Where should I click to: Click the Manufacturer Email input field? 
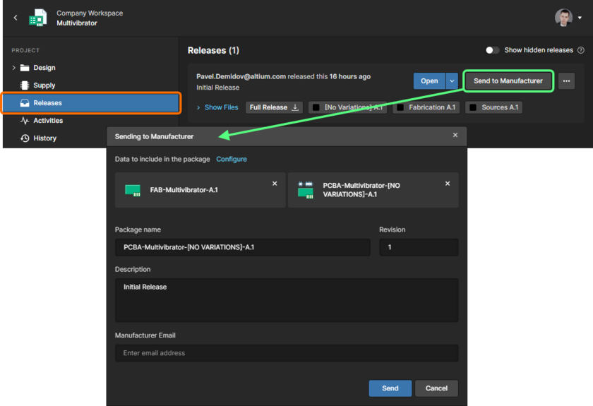coord(287,353)
